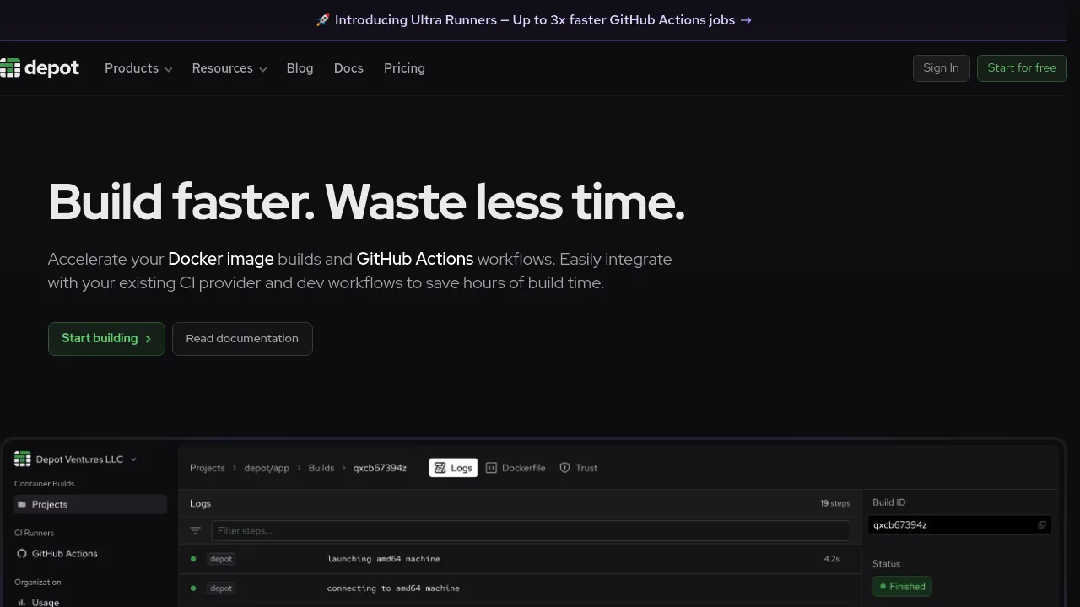Open the Products dropdown menu
1080x607 pixels.
pyautogui.click(x=138, y=68)
